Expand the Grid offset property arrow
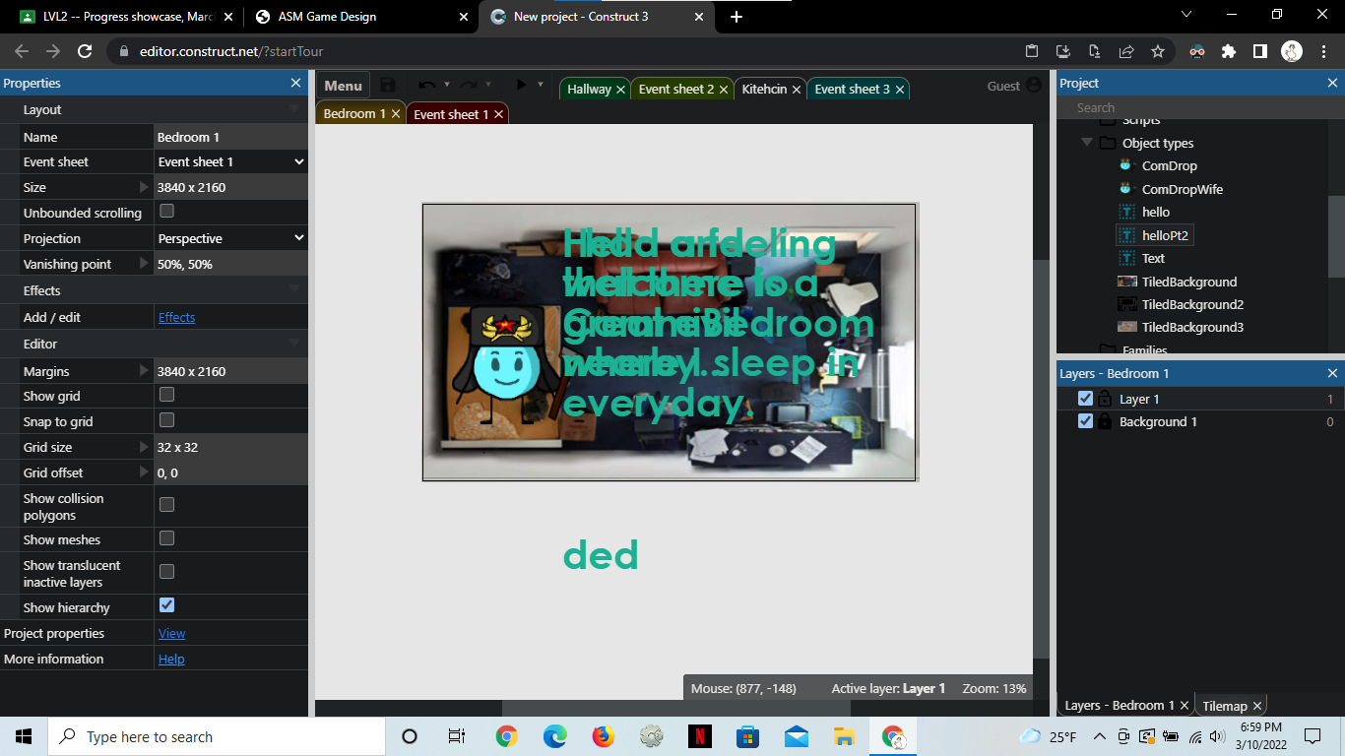The image size is (1345, 756). (x=145, y=472)
